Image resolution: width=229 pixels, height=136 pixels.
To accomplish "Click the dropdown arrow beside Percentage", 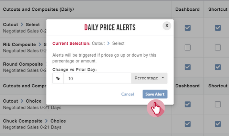I will (x=163, y=78).
